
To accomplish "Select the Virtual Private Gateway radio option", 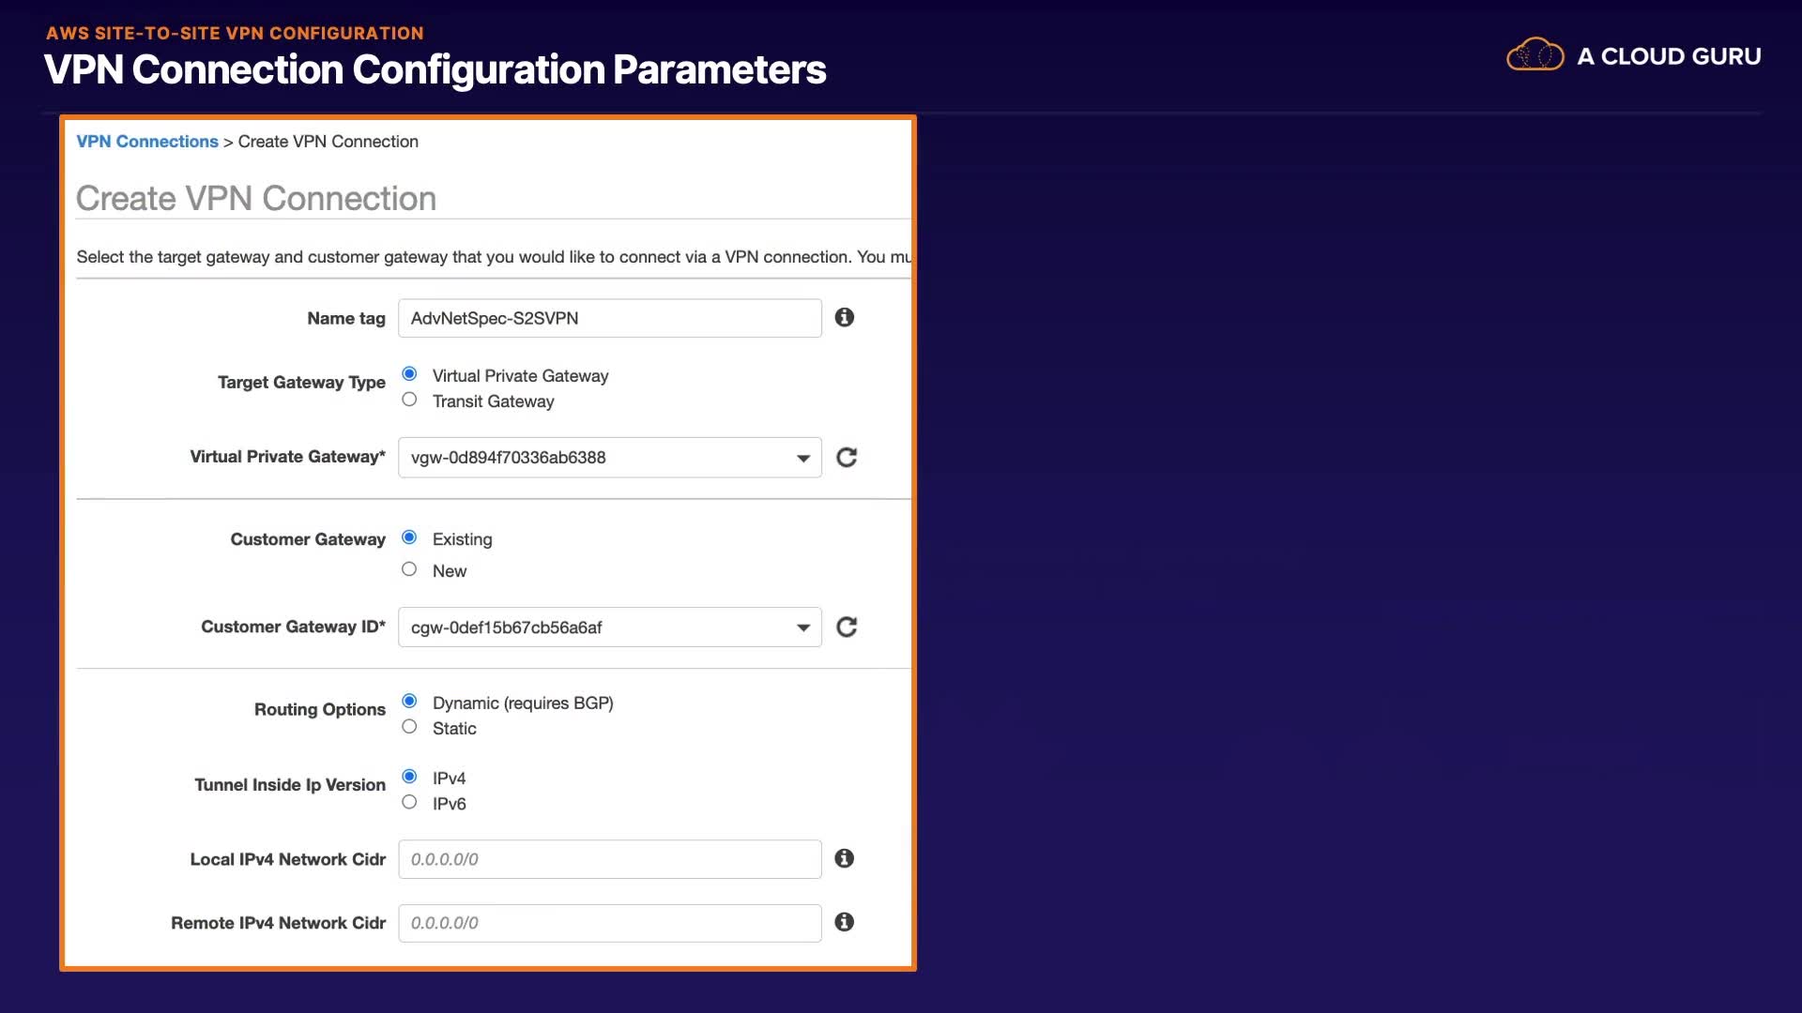I will (409, 374).
